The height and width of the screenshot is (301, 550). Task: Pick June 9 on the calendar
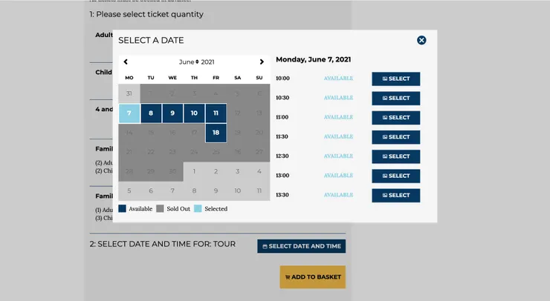point(172,113)
